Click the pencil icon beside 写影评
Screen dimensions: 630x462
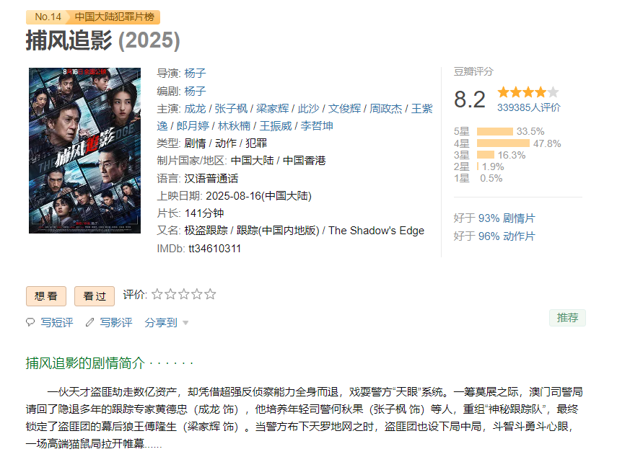coord(89,322)
